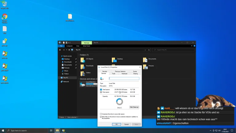Click the taskbar search box

click(x=27, y=131)
